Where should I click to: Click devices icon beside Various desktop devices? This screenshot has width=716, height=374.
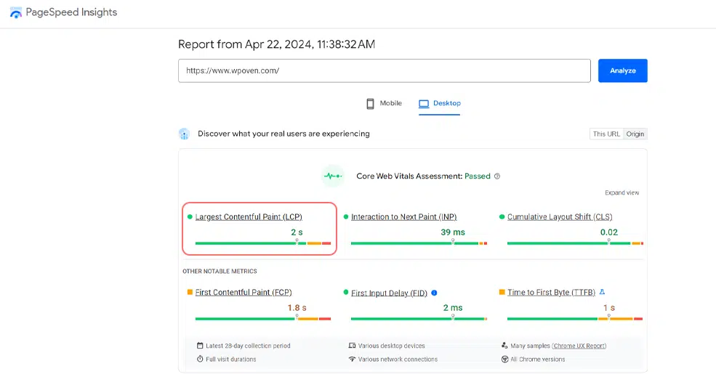352,346
